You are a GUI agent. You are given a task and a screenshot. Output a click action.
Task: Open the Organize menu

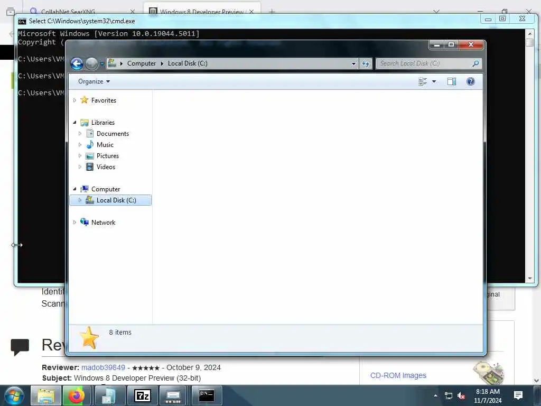click(x=94, y=81)
